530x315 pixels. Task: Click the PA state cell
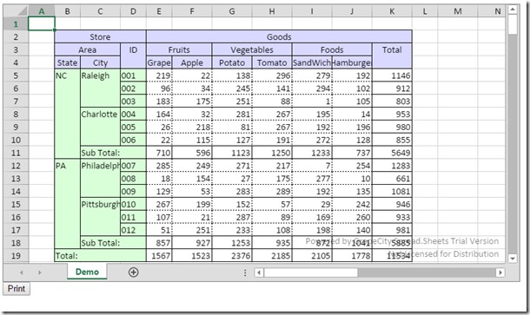pos(67,204)
